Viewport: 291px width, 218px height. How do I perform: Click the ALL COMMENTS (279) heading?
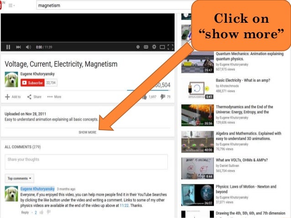[x=23, y=147]
